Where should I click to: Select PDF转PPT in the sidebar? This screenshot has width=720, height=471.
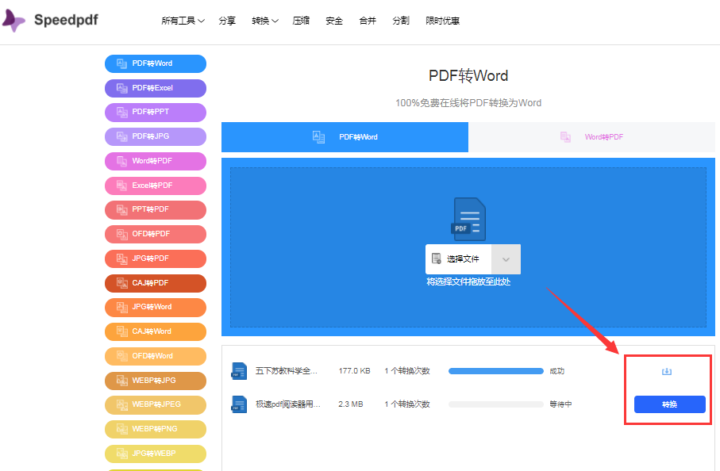[156, 112]
